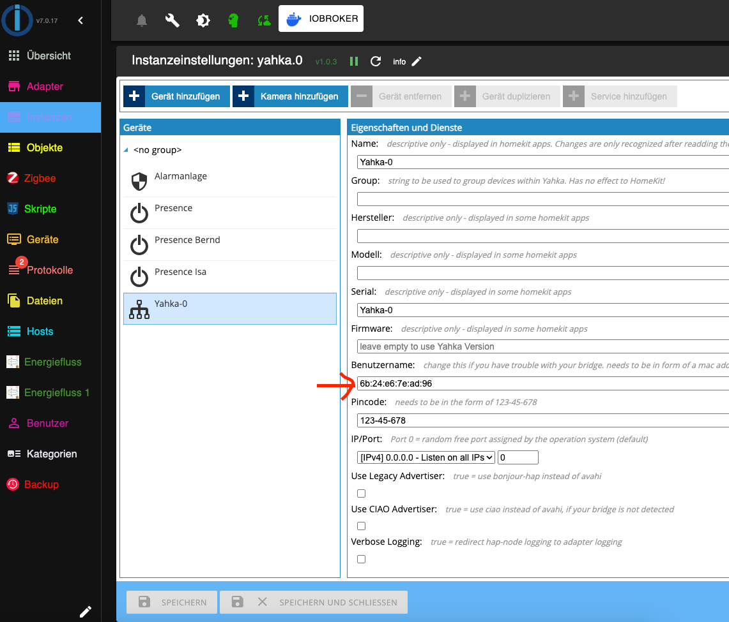This screenshot has width=729, height=622.
Task: Click the Group input field
Action: pos(543,199)
